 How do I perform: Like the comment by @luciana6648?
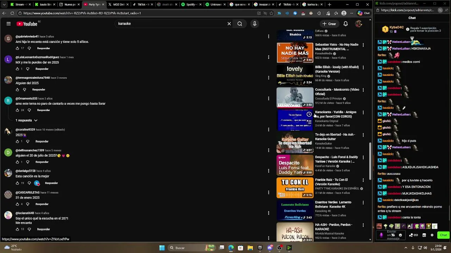pos(17,229)
